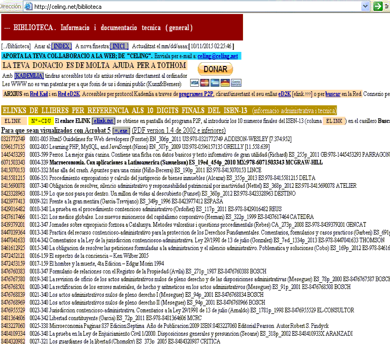Click the green Go arrow button
Image resolution: width=390 pixels, height=344 pixels.
[x=378, y=6]
